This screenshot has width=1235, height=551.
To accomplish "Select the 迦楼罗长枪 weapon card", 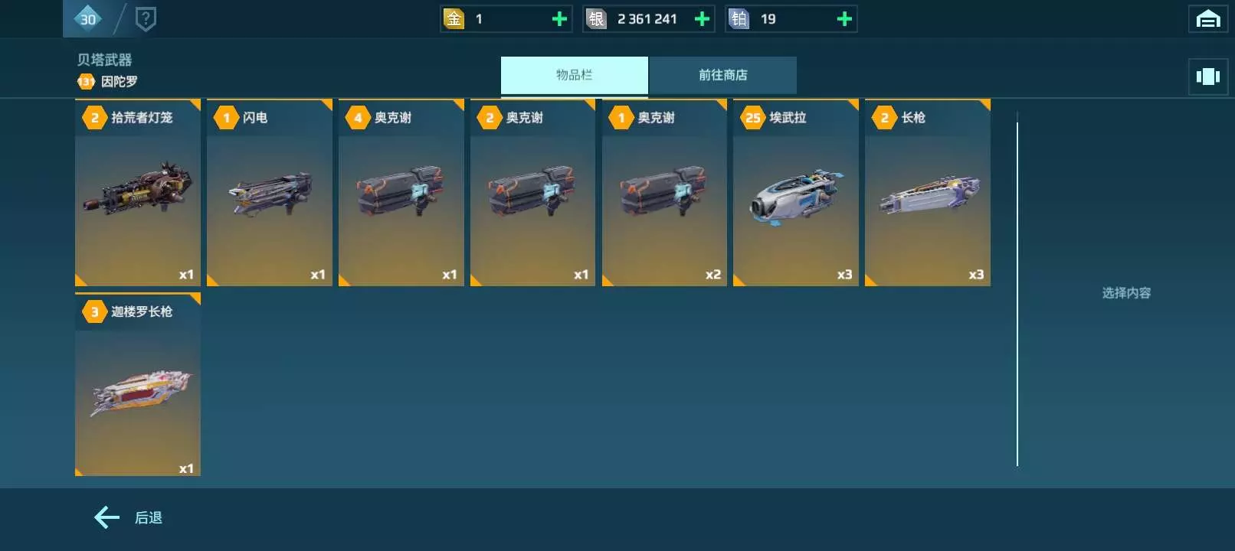I will tap(138, 385).
